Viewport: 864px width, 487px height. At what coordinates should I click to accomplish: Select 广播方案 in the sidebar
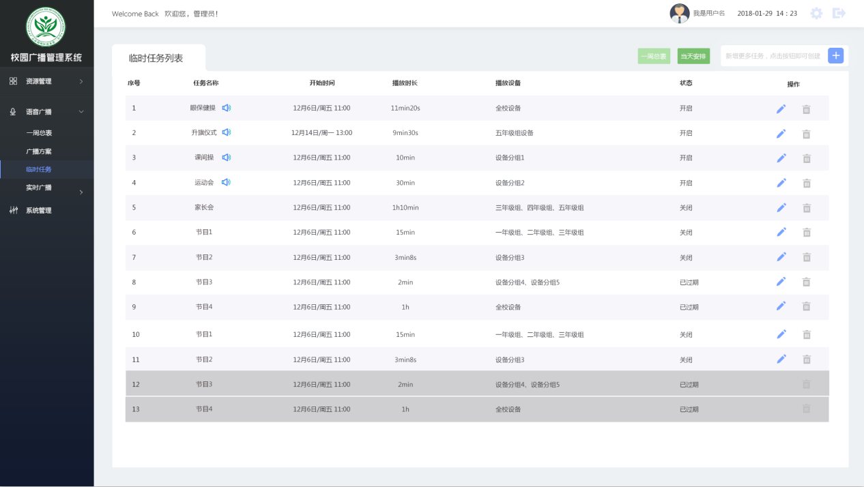click(39, 151)
